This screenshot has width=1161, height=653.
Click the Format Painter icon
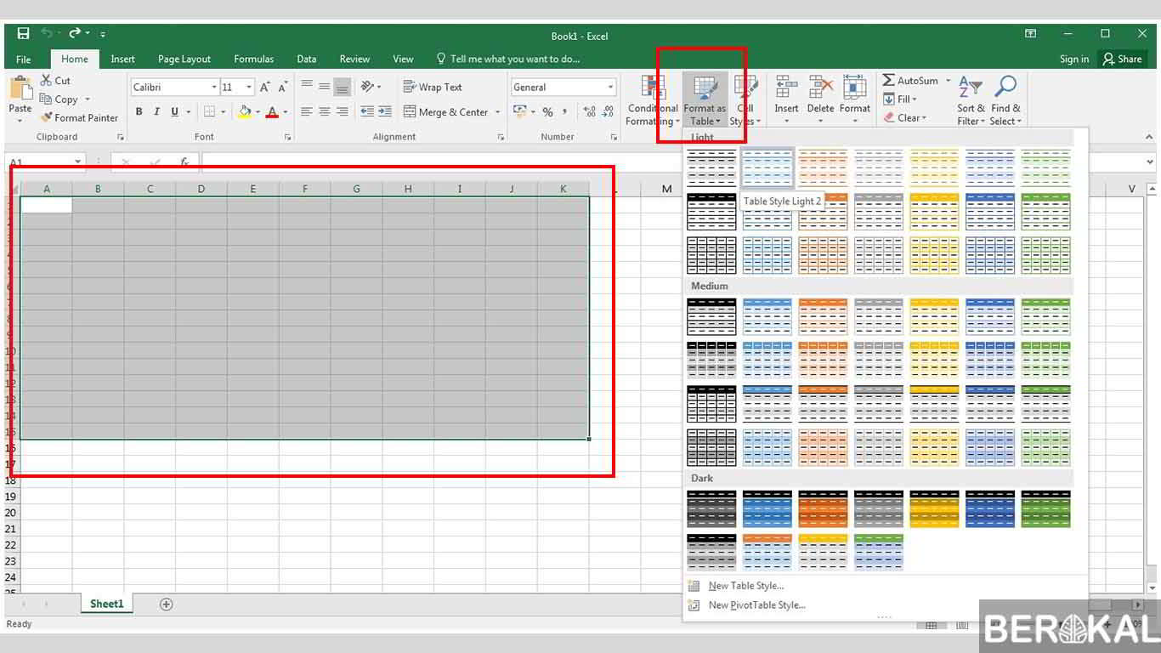tap(47, 118)
